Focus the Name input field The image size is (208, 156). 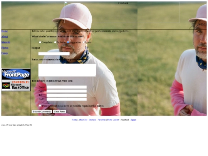(67, 87)
